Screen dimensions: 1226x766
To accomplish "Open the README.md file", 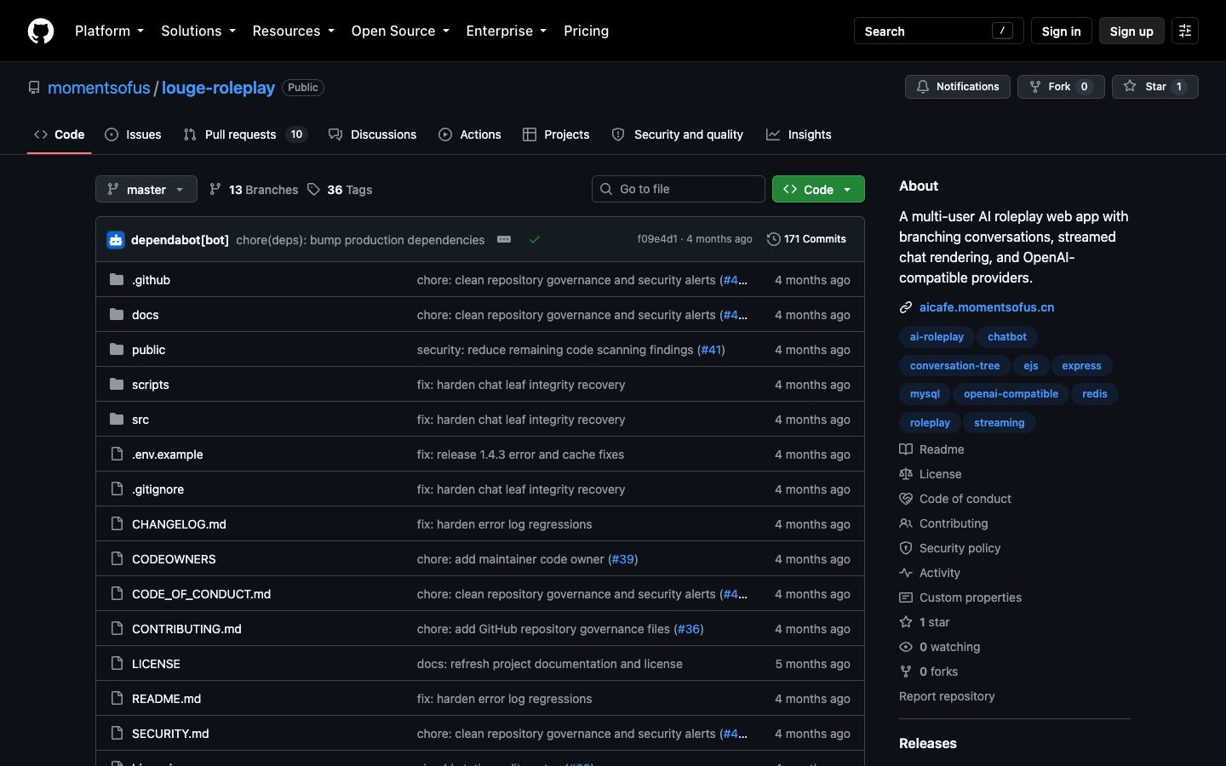I will 166,699.
